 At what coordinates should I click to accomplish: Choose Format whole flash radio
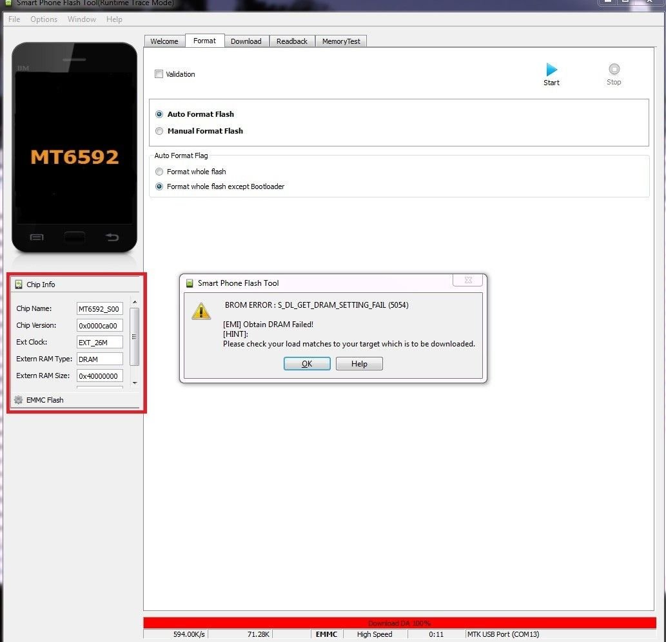coord(159,172)
